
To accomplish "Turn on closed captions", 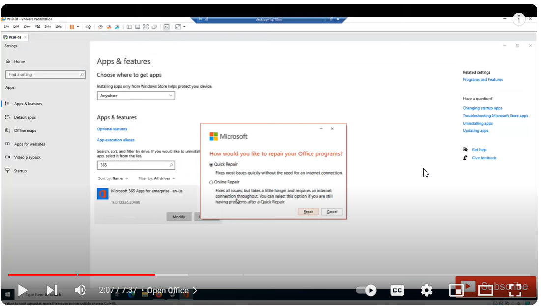I will point(397,291).
